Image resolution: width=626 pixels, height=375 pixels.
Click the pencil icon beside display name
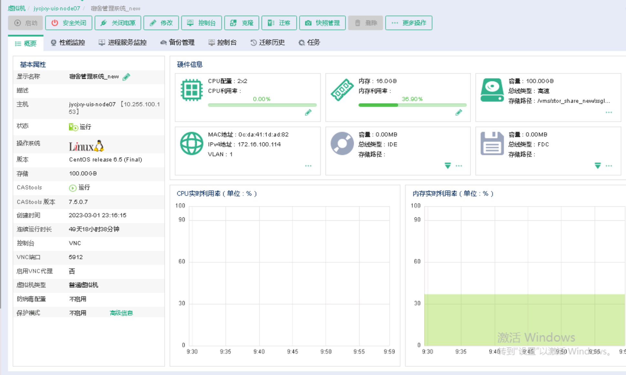126,77
